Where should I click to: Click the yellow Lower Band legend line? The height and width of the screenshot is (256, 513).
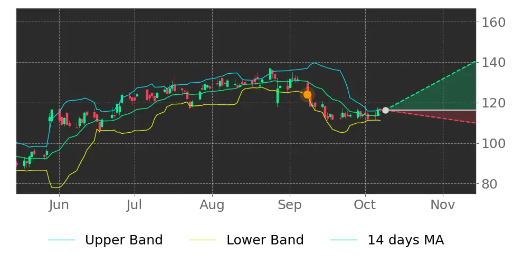click(x=203, y=240)
